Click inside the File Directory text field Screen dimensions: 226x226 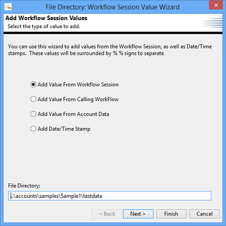[109, 196]
